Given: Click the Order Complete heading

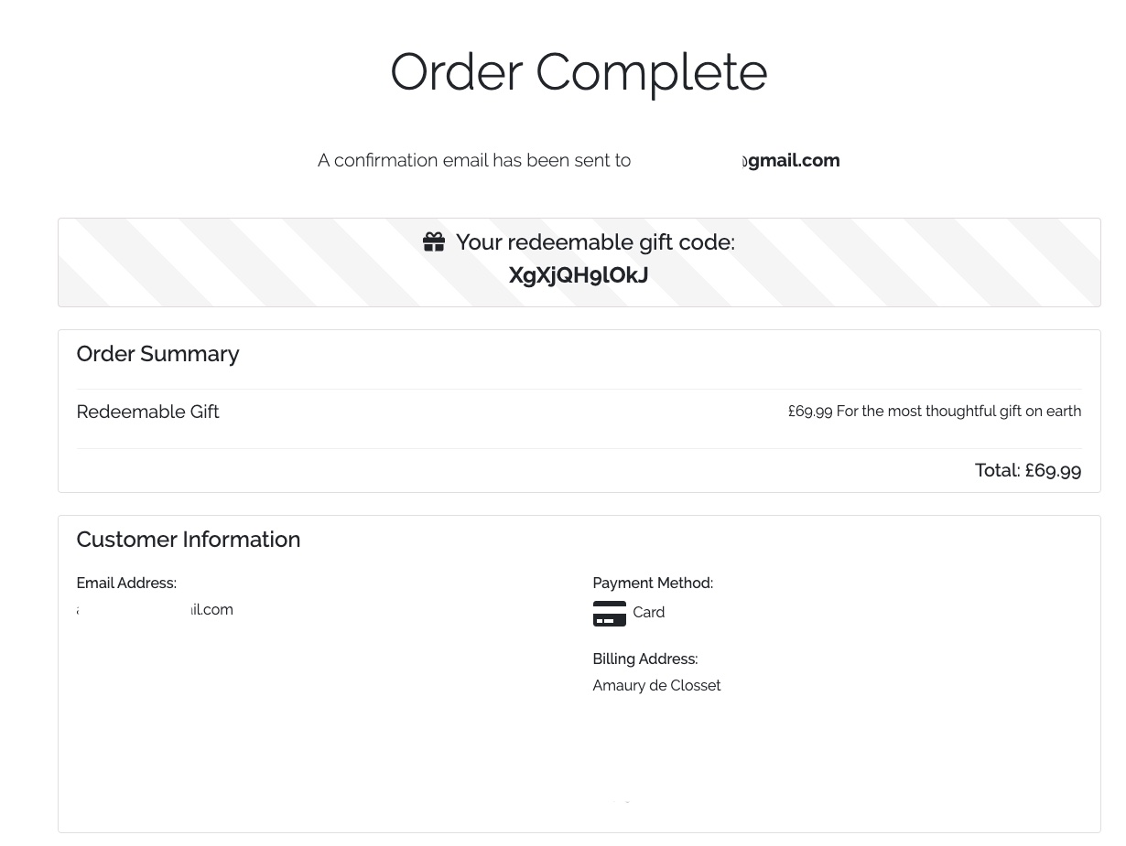Looking at the screenshot, I should [579, 72].
